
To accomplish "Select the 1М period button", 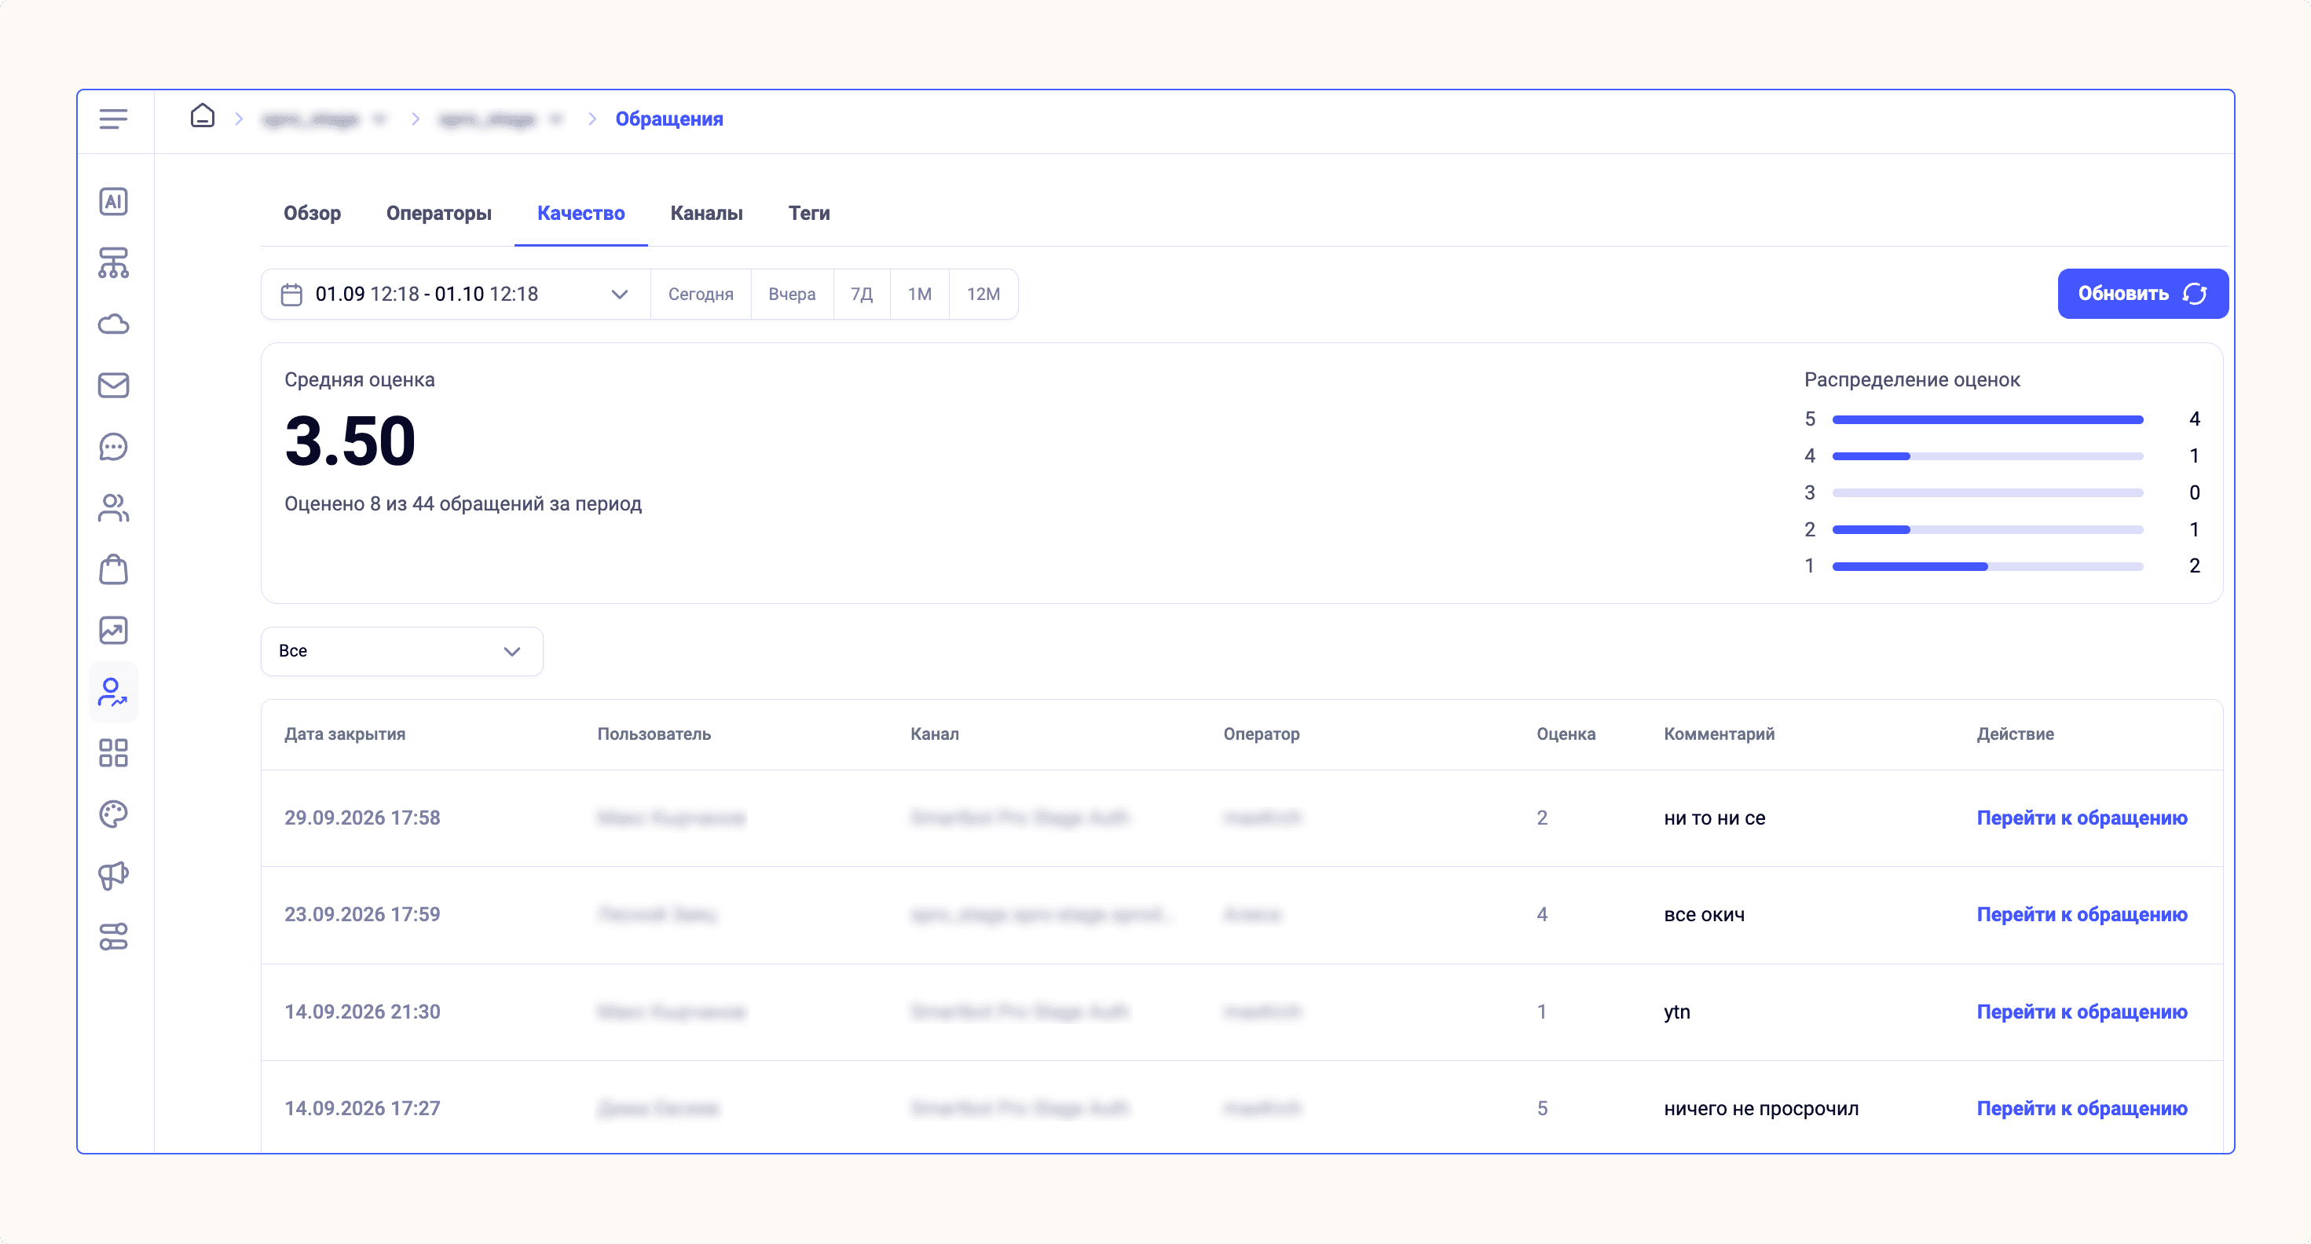I will pos(920,295).
